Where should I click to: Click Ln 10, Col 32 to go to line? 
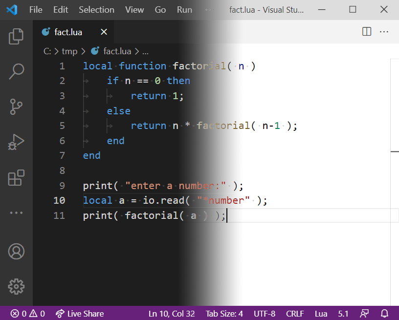172,313
